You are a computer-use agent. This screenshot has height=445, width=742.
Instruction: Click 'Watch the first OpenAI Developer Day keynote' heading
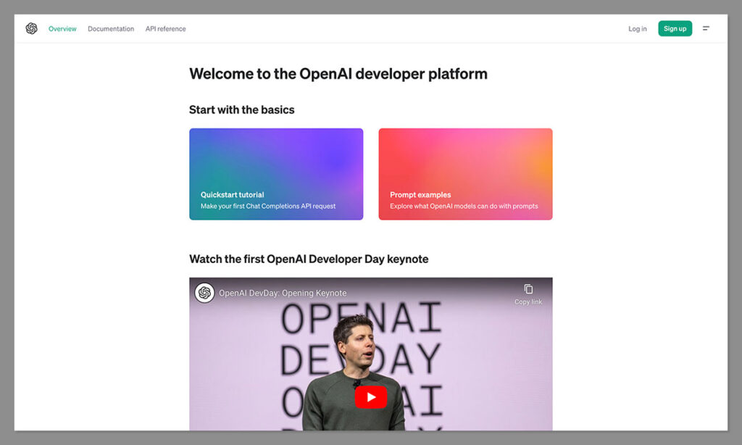[x=309, y=259]
